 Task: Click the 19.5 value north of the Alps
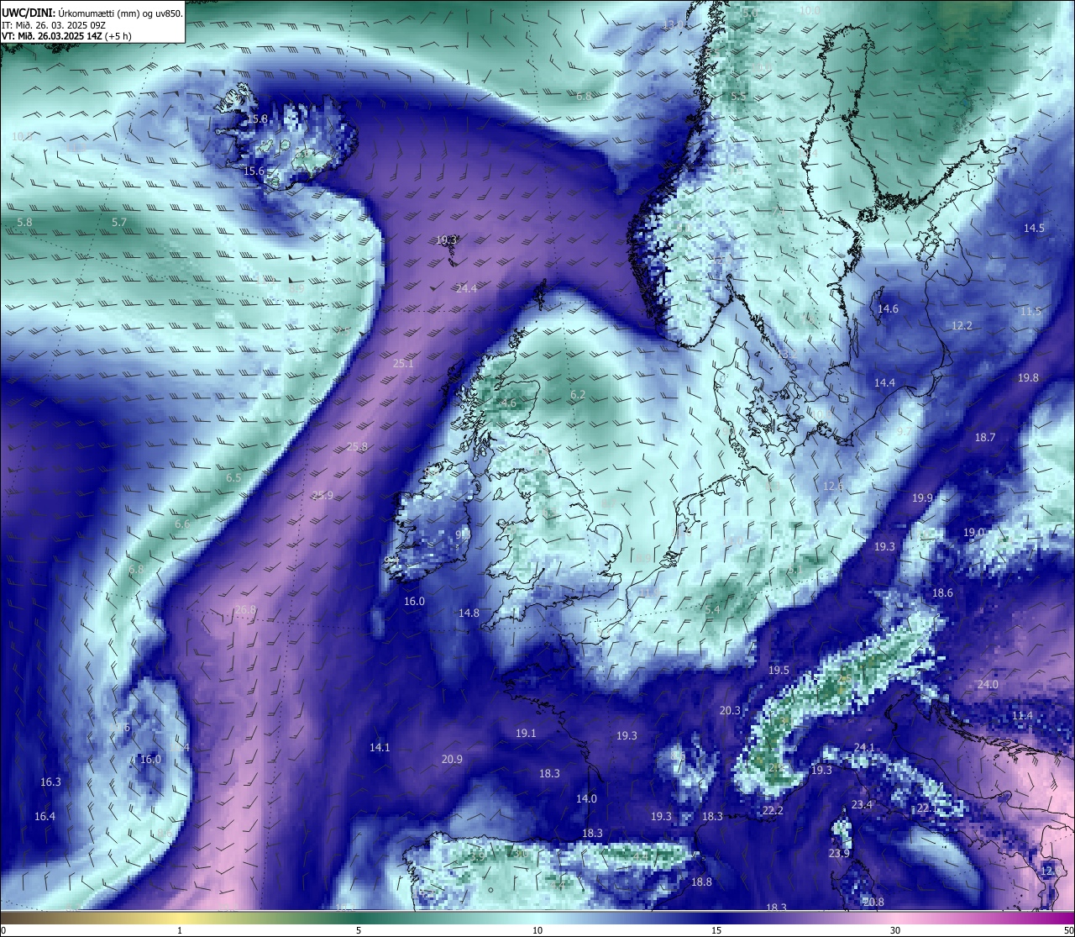tap(779, 671)
